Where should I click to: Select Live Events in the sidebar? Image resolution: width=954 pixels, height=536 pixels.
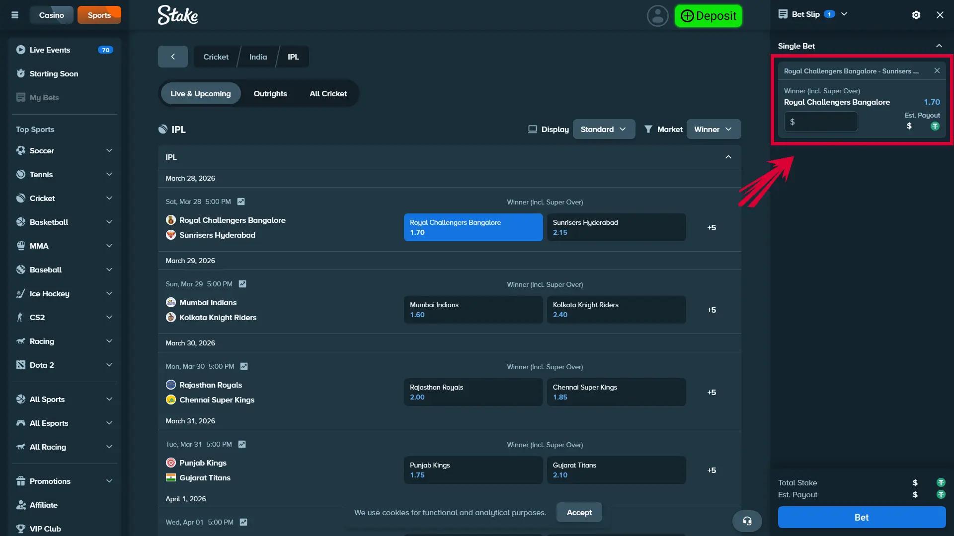point(50,50)
